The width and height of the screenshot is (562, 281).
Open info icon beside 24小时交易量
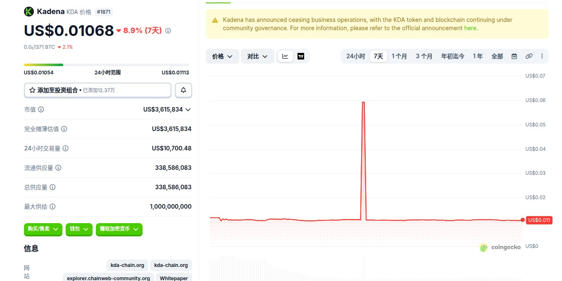pos(66,148)
